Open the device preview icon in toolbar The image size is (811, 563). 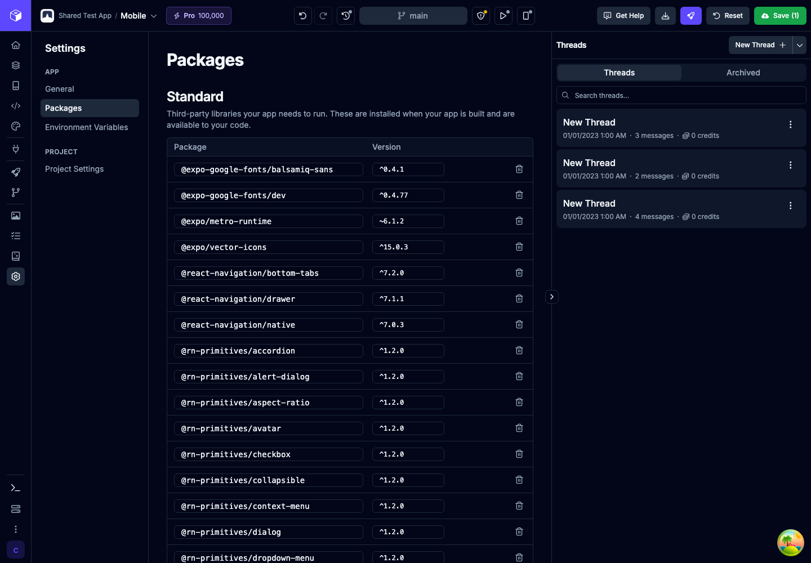(x=526, y=16)
